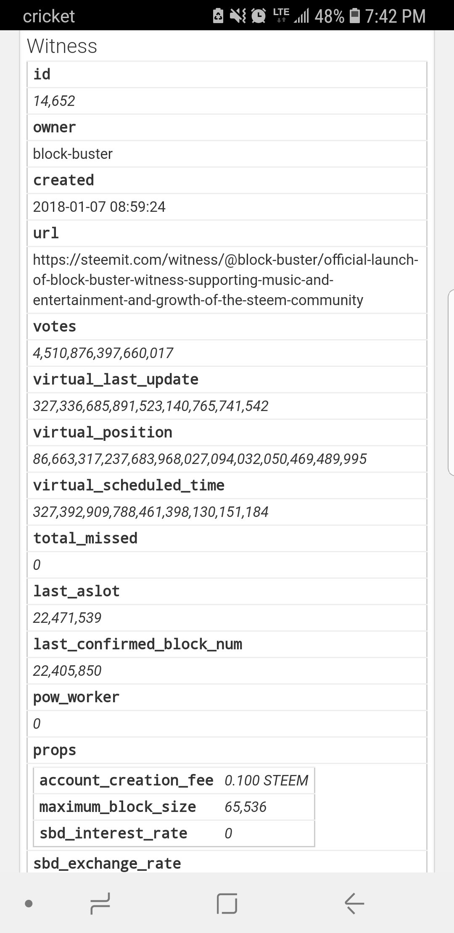Tap the maximum_block_size value 65,536
454x933 pixels.
point(245,807)
